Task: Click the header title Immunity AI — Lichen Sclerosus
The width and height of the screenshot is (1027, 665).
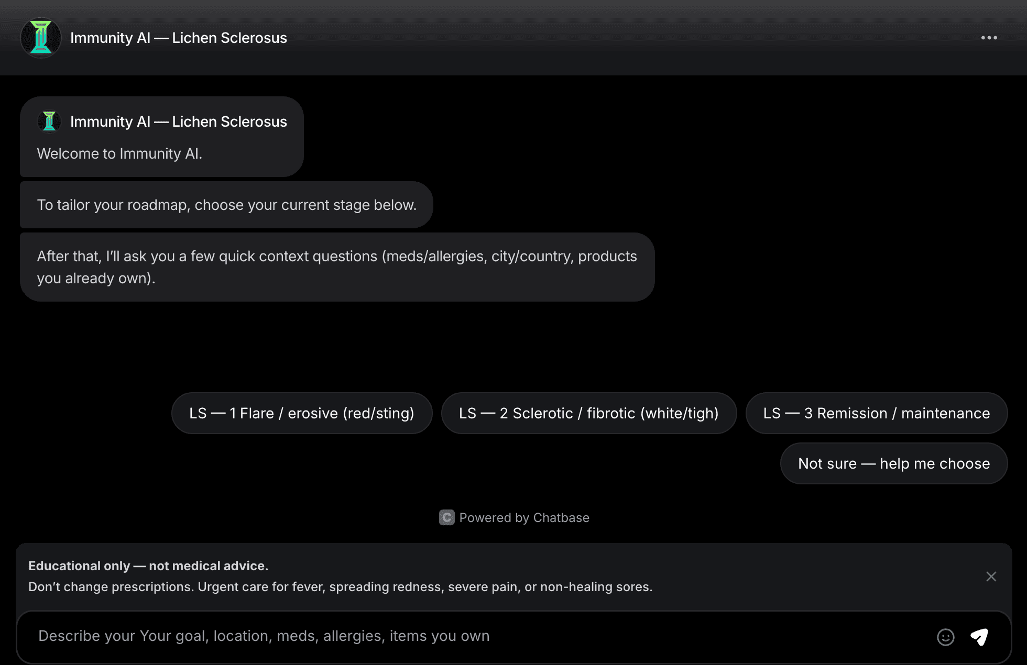Action: coord(178,38)
